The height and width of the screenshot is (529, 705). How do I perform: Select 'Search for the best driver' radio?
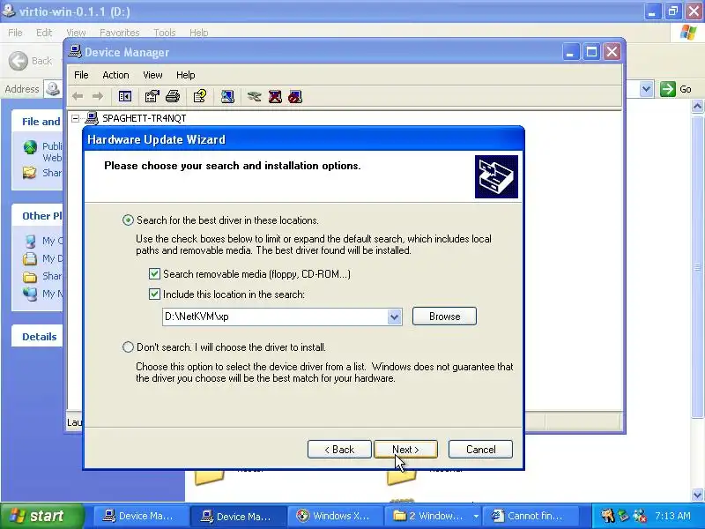click(128, 220)
